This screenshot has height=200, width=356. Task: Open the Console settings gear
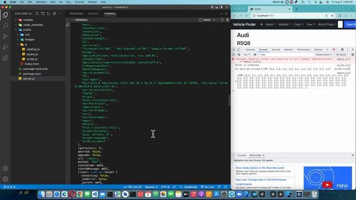tap(353, 54)
